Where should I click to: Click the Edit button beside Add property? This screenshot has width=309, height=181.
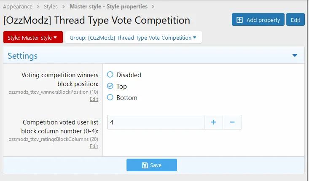coord(296,20)
